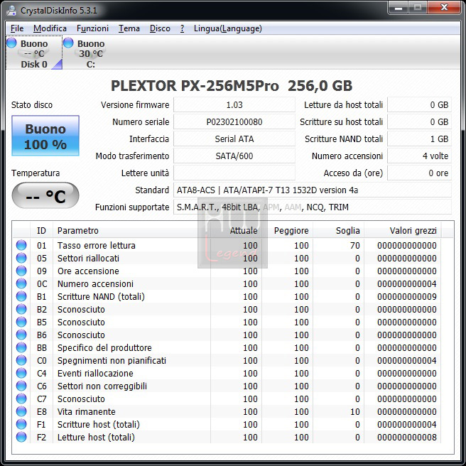Image resolution: width=466 pixels, height=466 pixels.
Task: Click status icon for Ore accensione
Action: pos(21,271)
